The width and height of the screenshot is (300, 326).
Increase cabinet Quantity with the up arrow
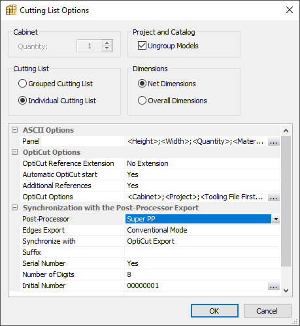point(107,43)
